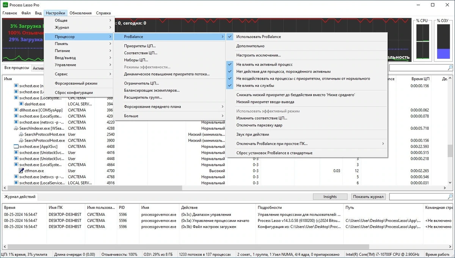
Task: Expand the 'Больше' submenu
Action: coord(169,116)
